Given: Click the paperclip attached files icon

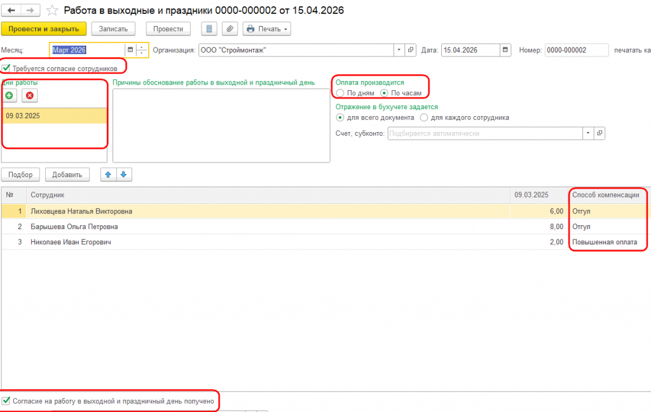Looking at the screenshot, I should coord(230,29).
